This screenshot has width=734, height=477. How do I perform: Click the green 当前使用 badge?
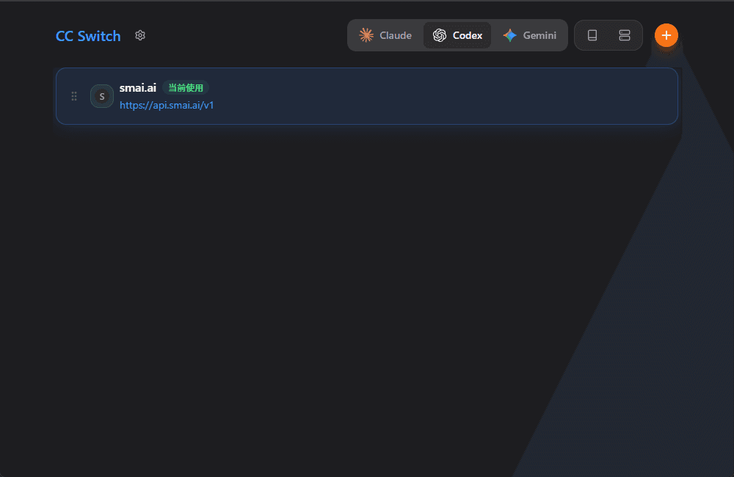(x=186, y=88)
